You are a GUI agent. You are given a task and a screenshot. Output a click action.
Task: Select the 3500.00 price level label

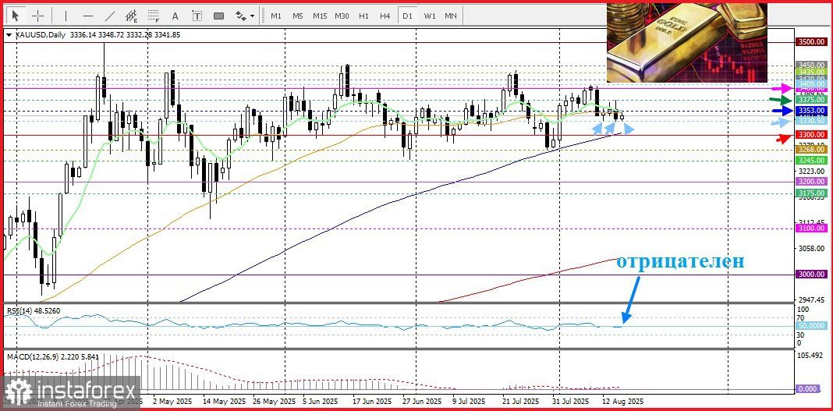[x=810, y=41]
